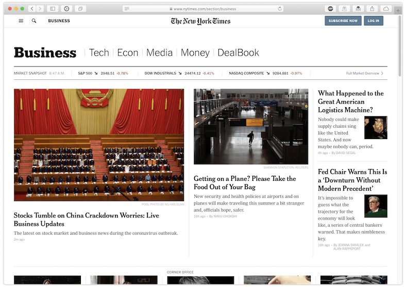Go forward with Safari's forward arrow
The image size is (406, 287).
(40, 9)
